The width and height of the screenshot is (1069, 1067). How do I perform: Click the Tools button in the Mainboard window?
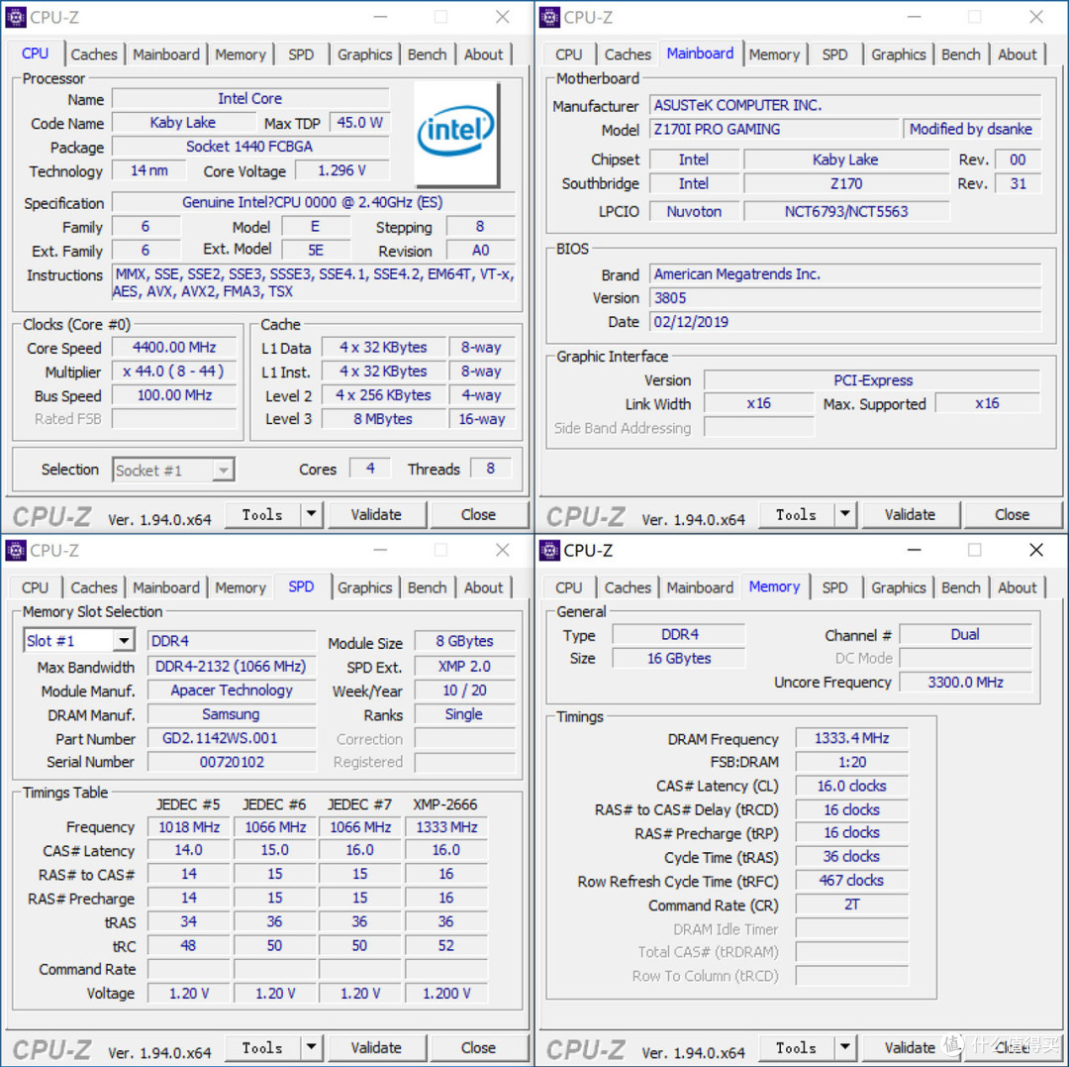tap(796, 514)
